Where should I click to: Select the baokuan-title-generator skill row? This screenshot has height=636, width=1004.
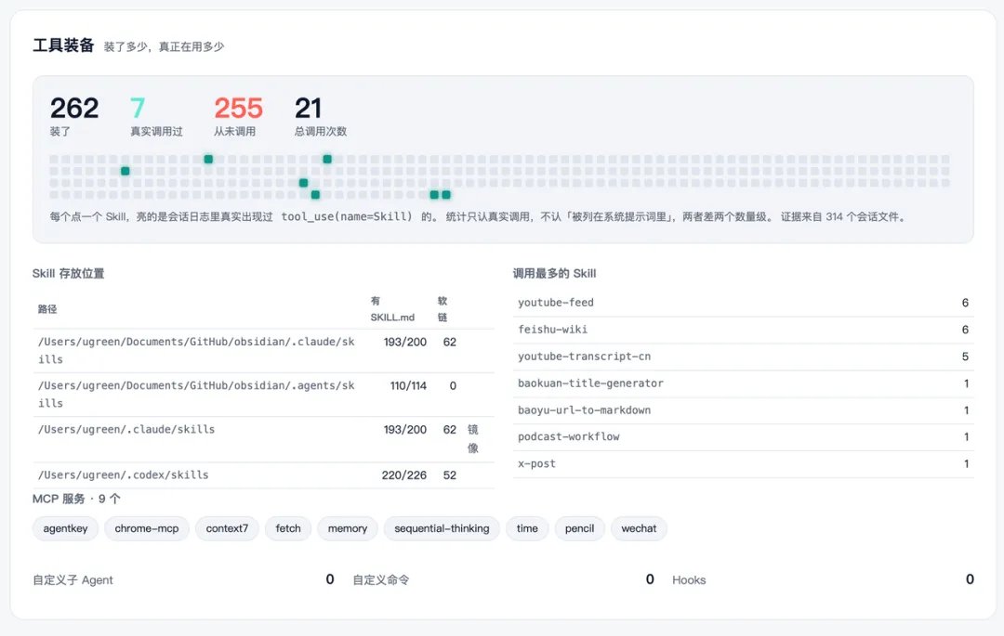744,383
